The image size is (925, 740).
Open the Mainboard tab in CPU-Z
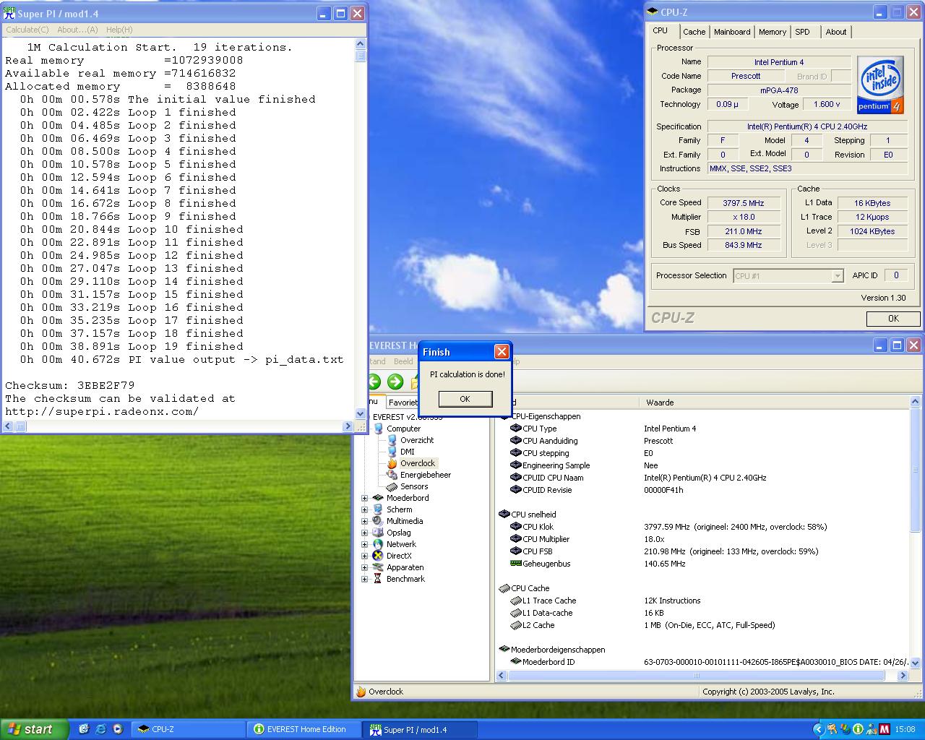point(732,32)
